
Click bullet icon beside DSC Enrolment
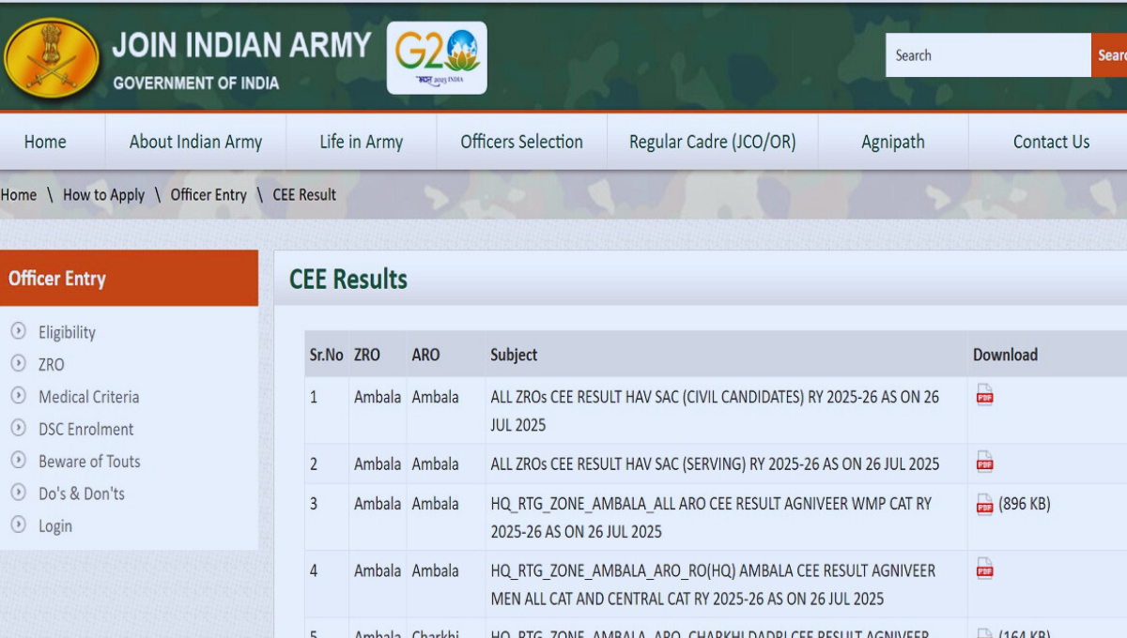tap(18, 428)
